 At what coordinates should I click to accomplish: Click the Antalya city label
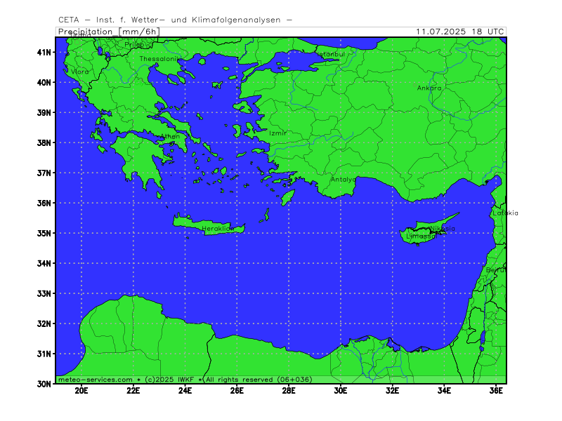(343, 180)
